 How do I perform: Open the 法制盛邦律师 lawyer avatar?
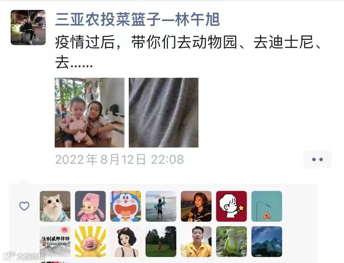coord(55,241)
